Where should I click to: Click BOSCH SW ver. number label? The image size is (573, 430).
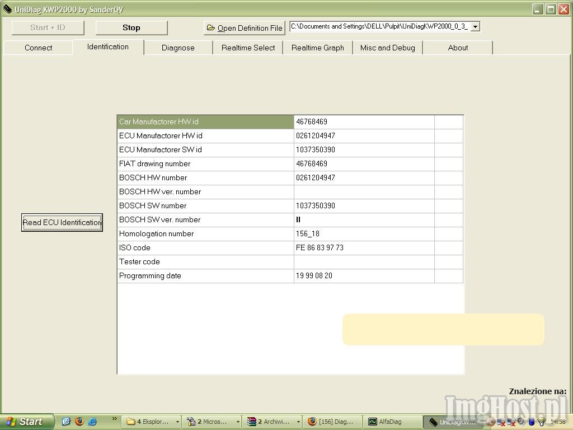tap(159, 219)
